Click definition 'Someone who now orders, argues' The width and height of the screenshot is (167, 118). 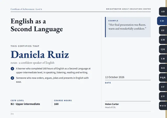point(52,80)
